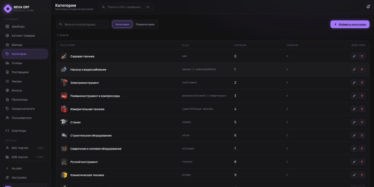This screenshot has height=187, width=374.
Task: Focus the Фильтр по категориям field
Action: 83,24
